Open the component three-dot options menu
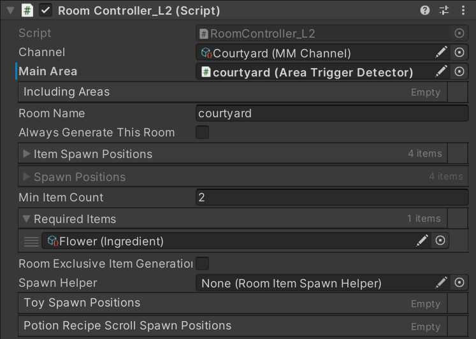Screen dimensions: 476x339 pyautogui.click(x=463, y=10)
